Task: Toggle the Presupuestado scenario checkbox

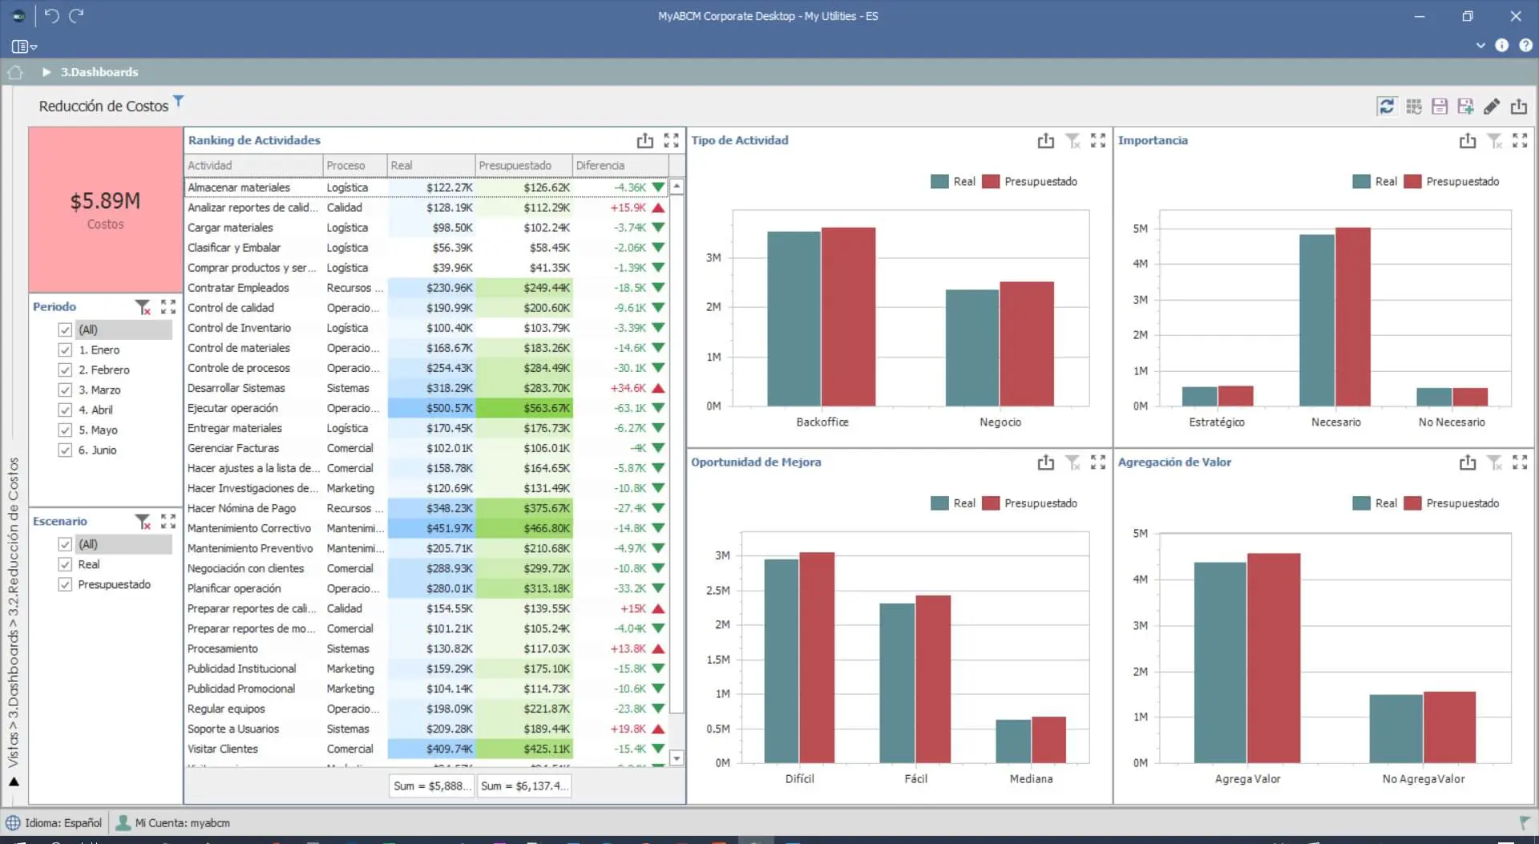Action: click(65, 585)
